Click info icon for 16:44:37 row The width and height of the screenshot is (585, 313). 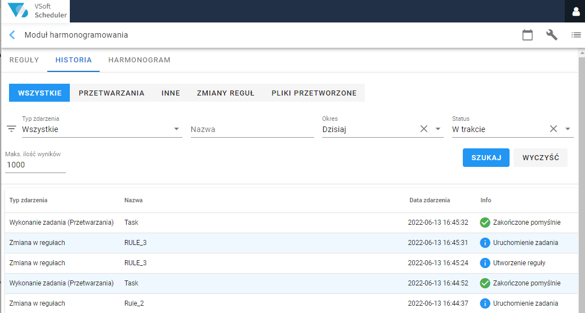tap(485, 303)
